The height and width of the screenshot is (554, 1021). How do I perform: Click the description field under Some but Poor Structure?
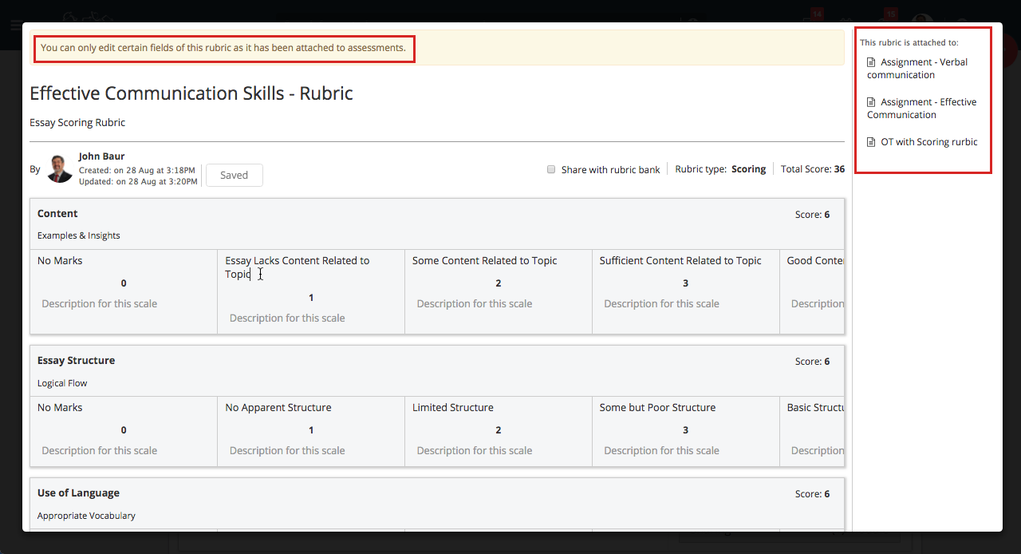662,451
